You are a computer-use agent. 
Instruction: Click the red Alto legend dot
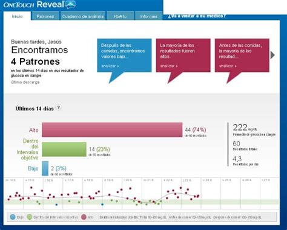point(84,217)
